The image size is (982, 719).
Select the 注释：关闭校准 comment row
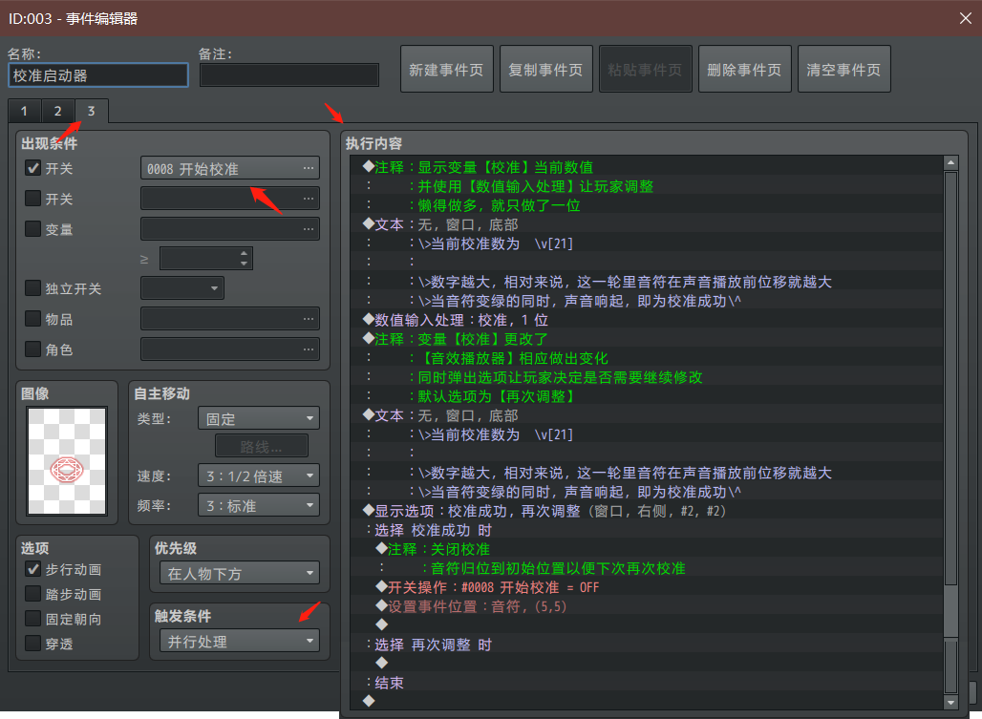pyautogui.click(x=647, y=549)
